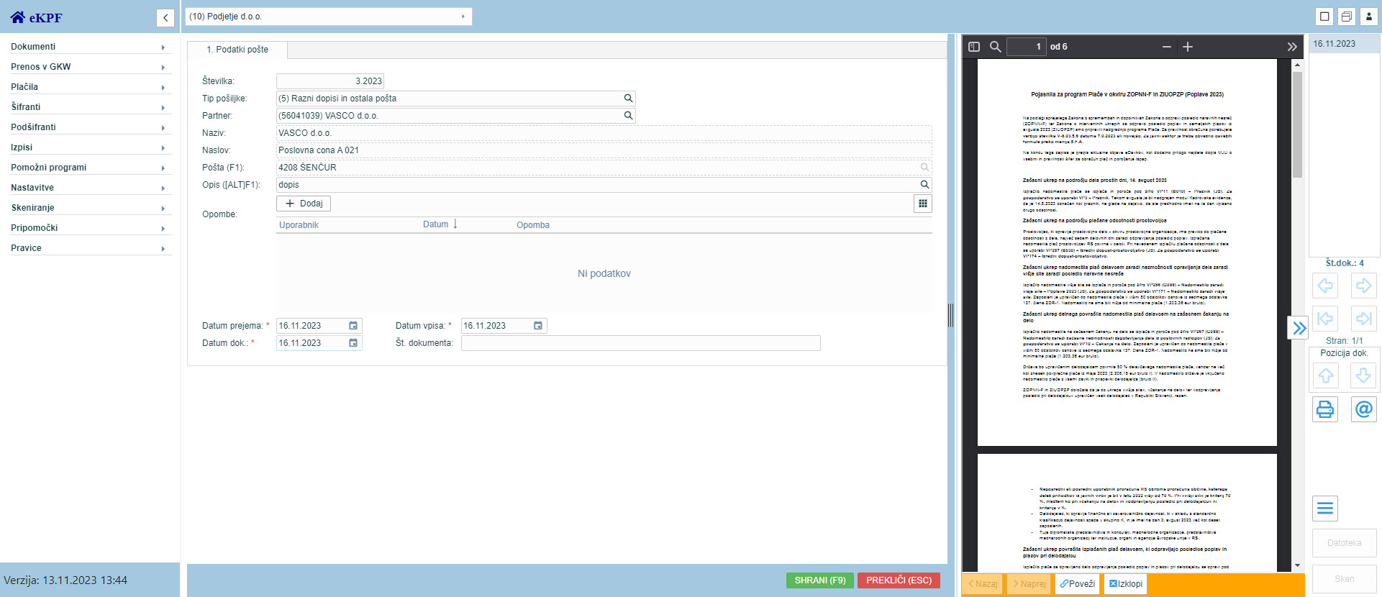This screenshot has width=1382, height=597.
Task: Move the document position up
Action: point(1325,375)
